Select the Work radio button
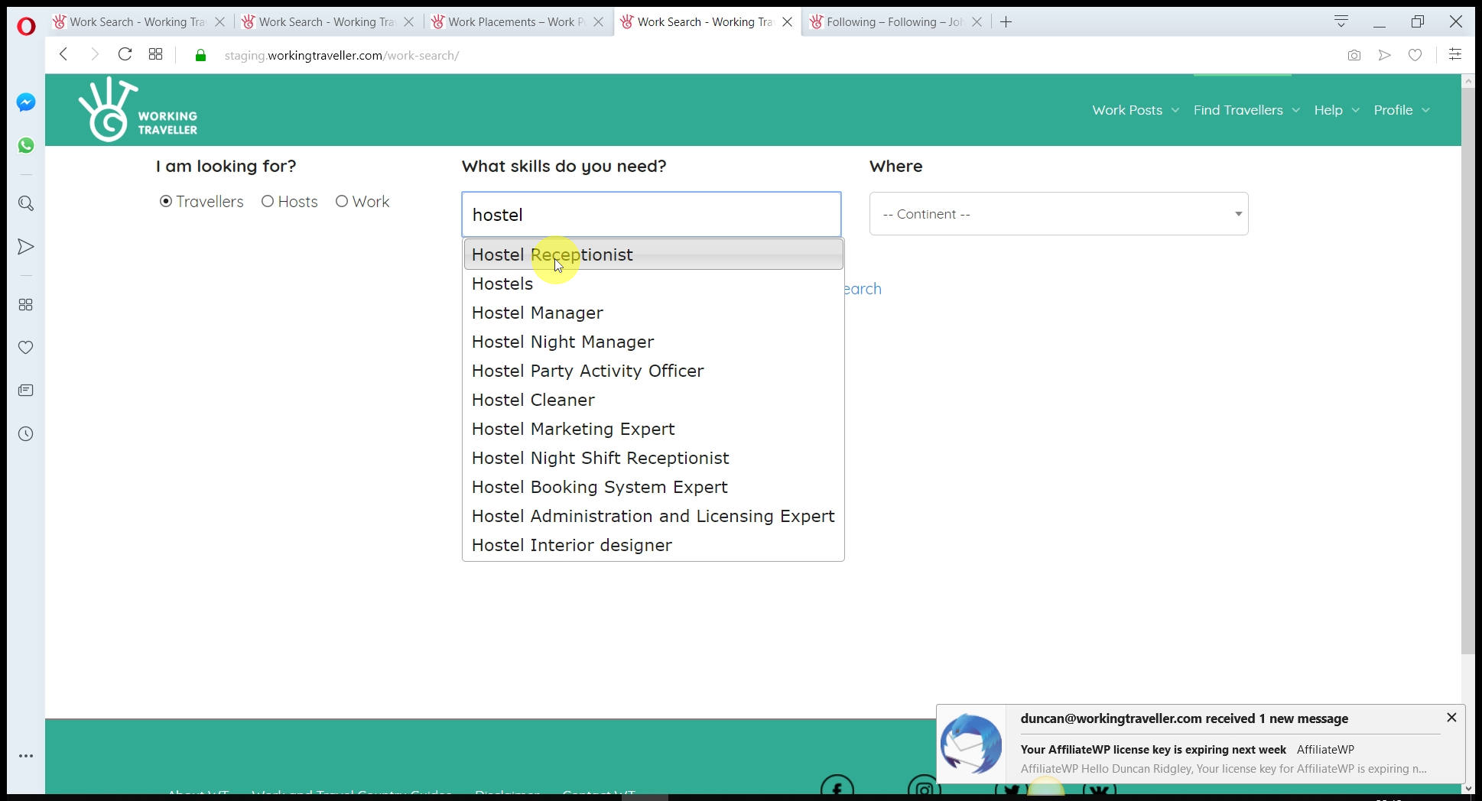This screenshot has height=801, width=1482. point(342,202)
